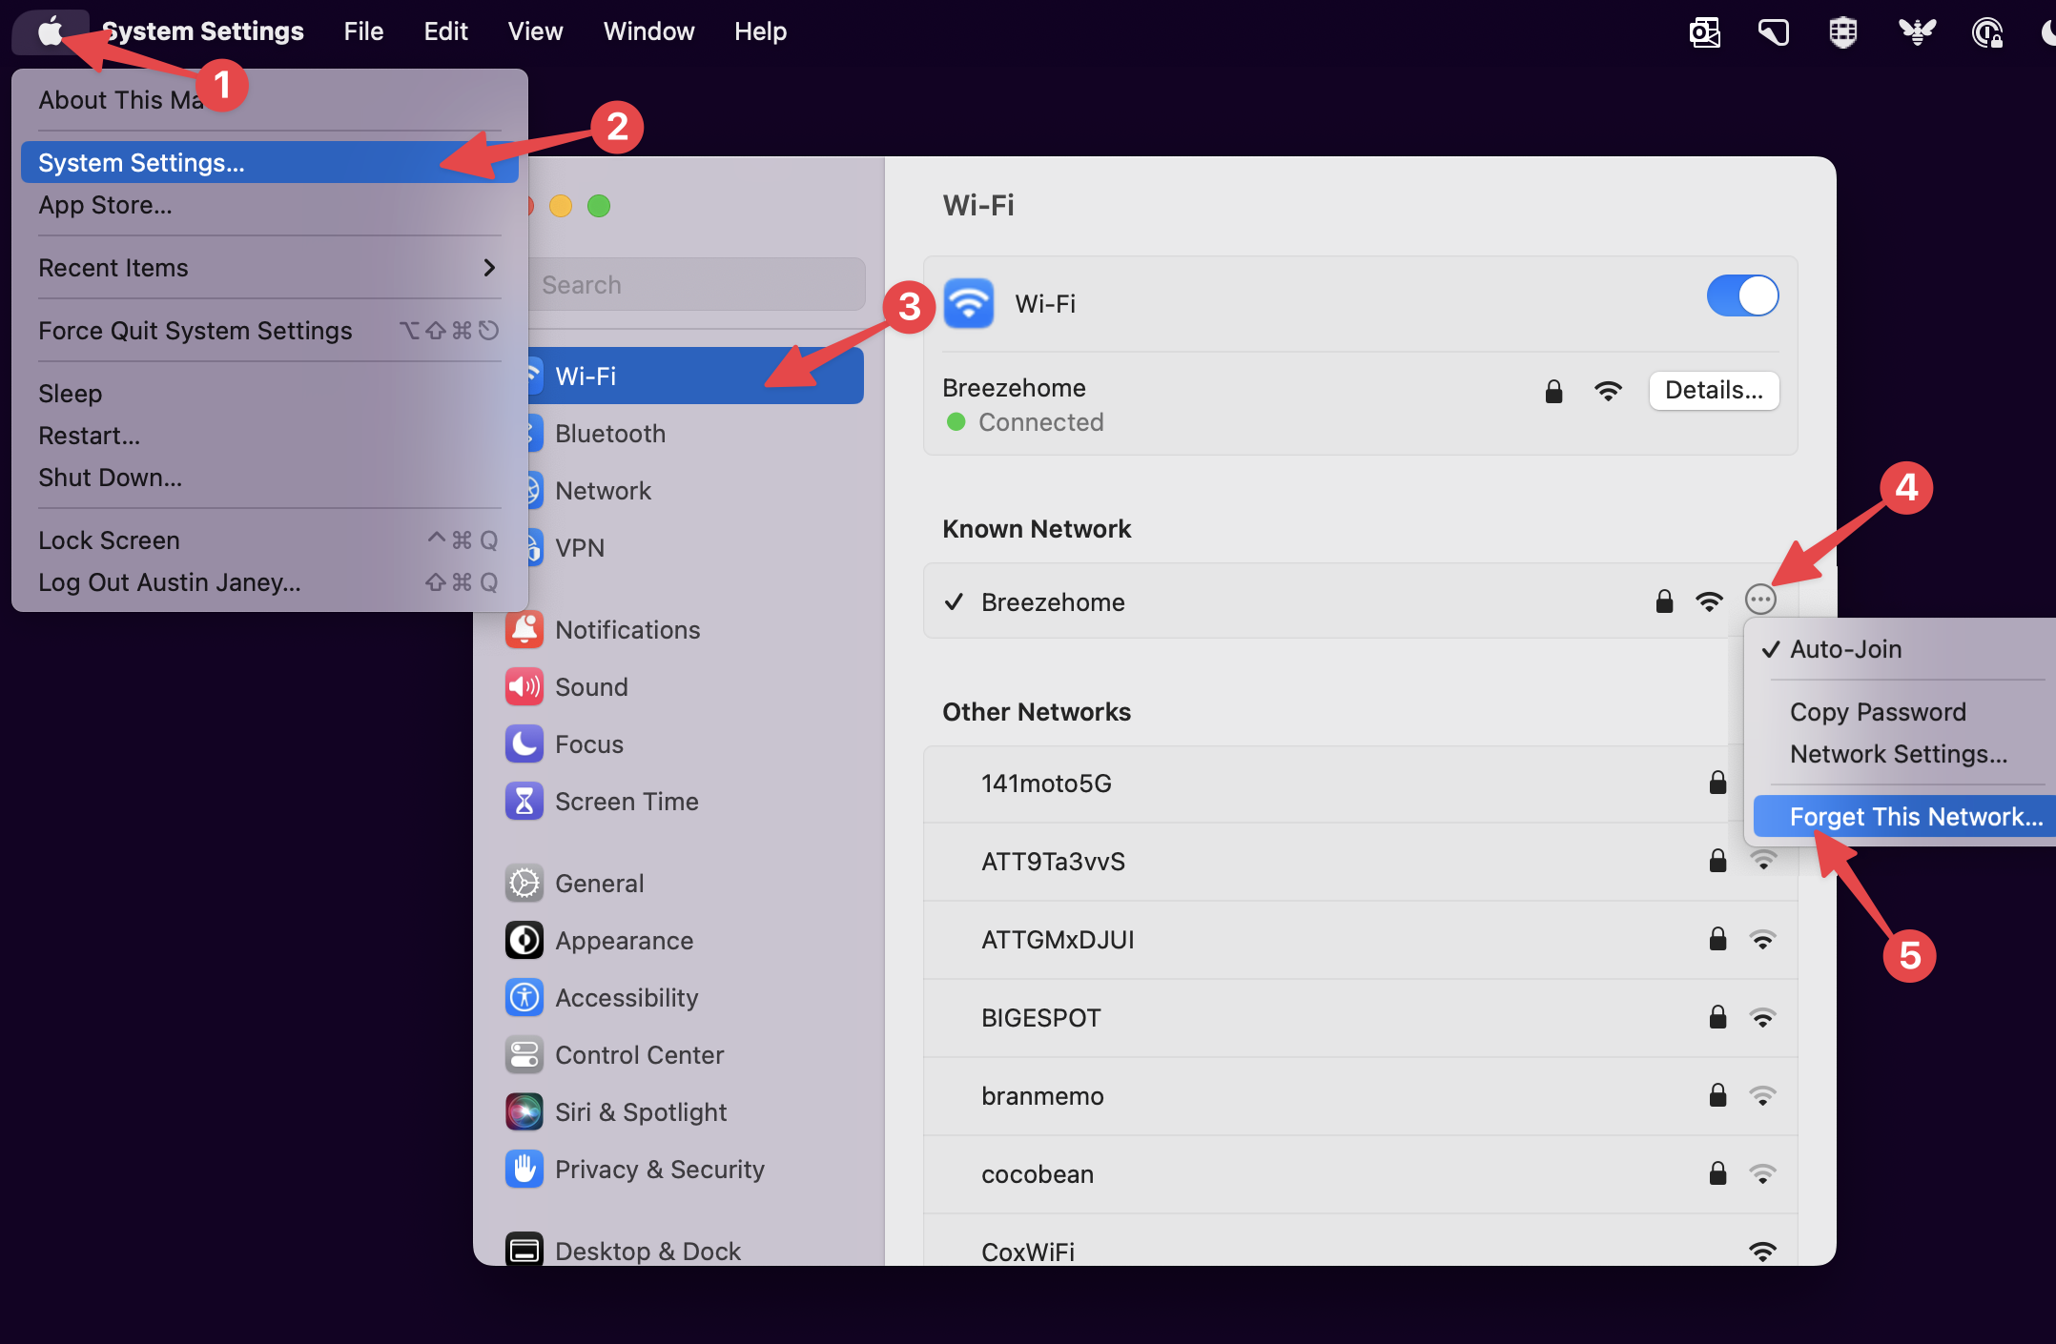Screen dimensions: 2056x1344
Task: Open the Apple menu icon
Action: pyautogui.click(x=50, y=31)
